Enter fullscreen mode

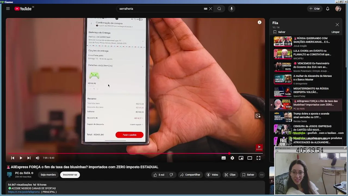(x=259, y=158)
